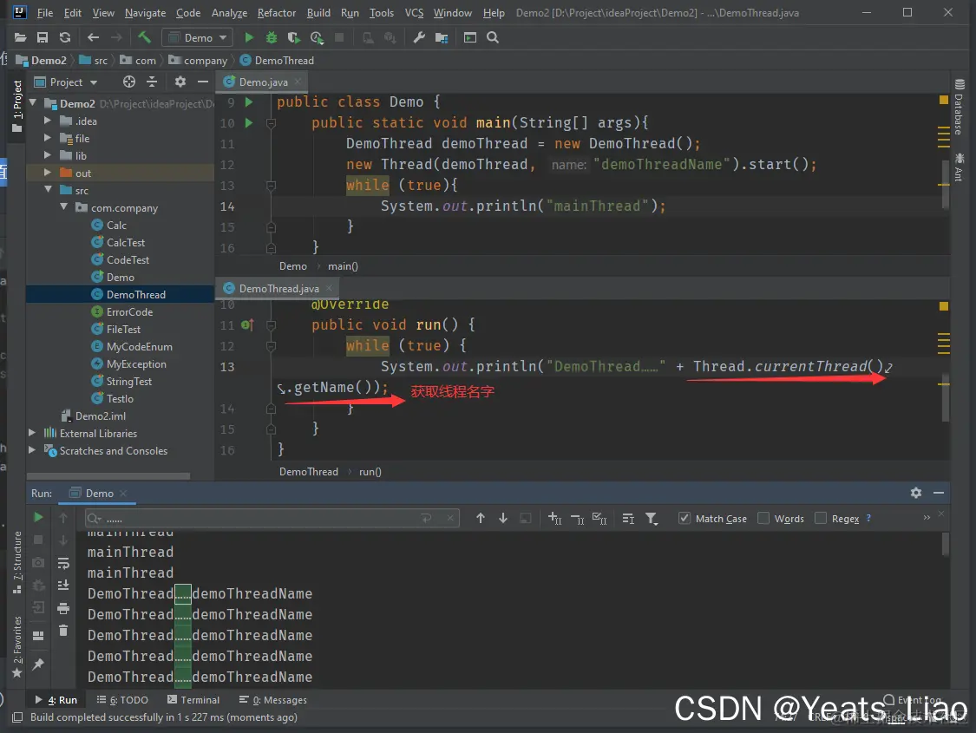Image resolution: width=976 pixels, height=733 pixels.
Task: Expand the file folder in tree
Action: (48, 138)
